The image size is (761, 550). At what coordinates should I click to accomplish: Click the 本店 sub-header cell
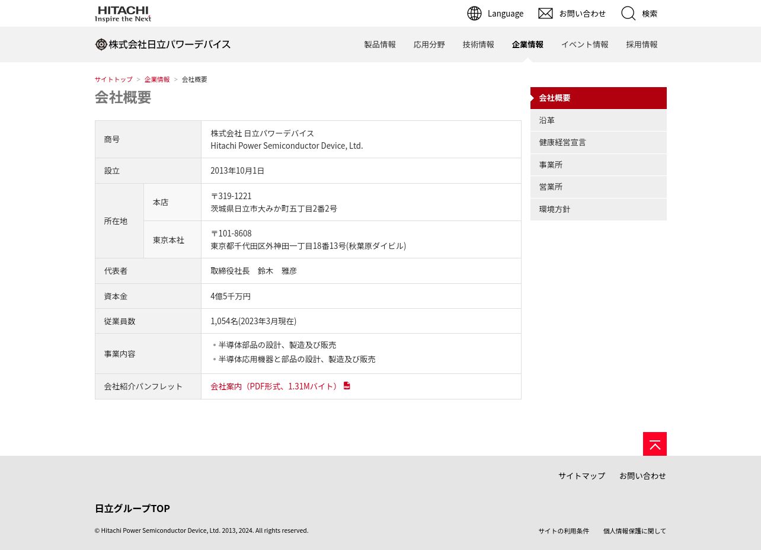point(172,202)
